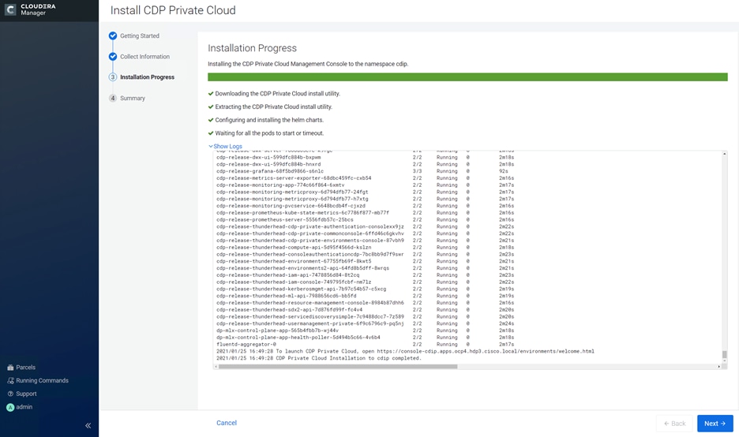Click checkmark beside Extracting install utility
The height and width of the screenshot is (437, 739).
click(211, 107)
